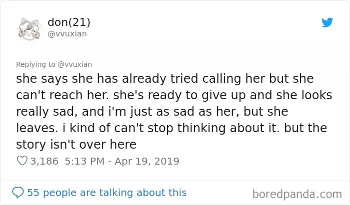
Task: Click the Twitter bird logo icon
Action: click(x=327, y=23)
